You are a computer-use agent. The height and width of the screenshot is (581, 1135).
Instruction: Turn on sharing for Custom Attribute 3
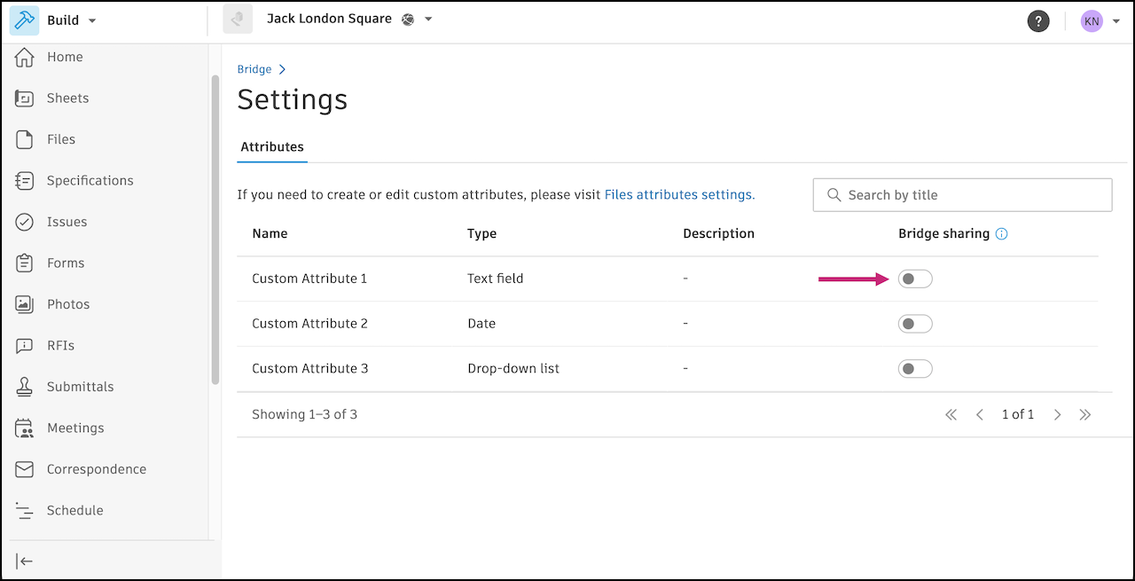pos(915,369)
